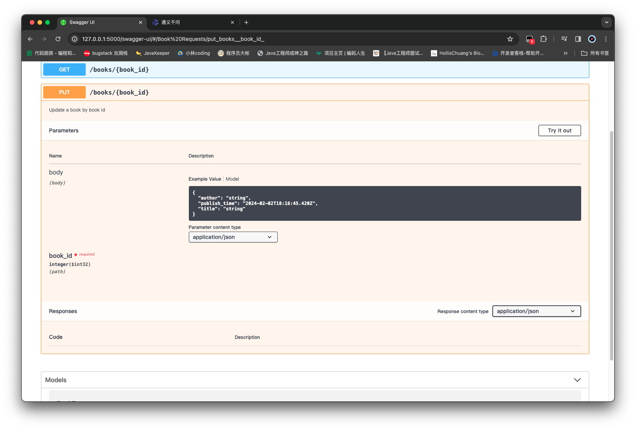This screenshot has width=636, height=430.
Task: Click the body parameter name
Action: point(56,172)
